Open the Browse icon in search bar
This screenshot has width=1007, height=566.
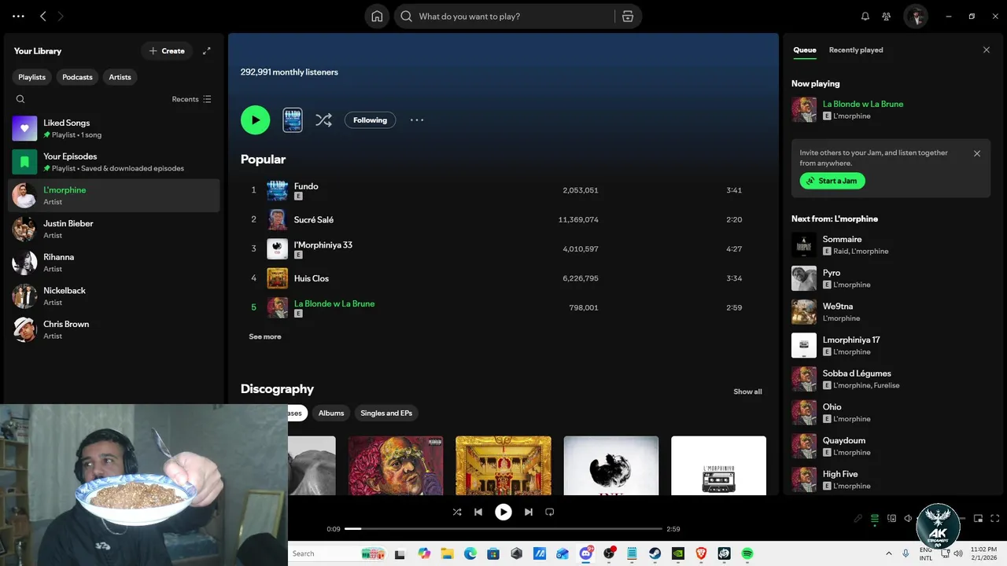coord(627,17)
